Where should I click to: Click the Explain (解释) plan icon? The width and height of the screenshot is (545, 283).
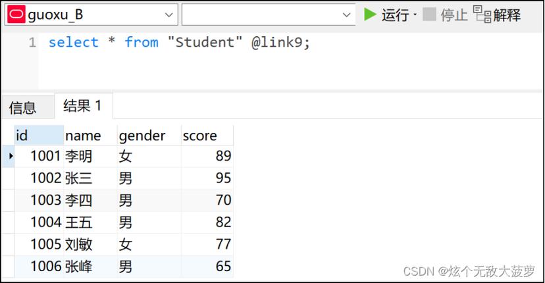(x=482, y=14)
